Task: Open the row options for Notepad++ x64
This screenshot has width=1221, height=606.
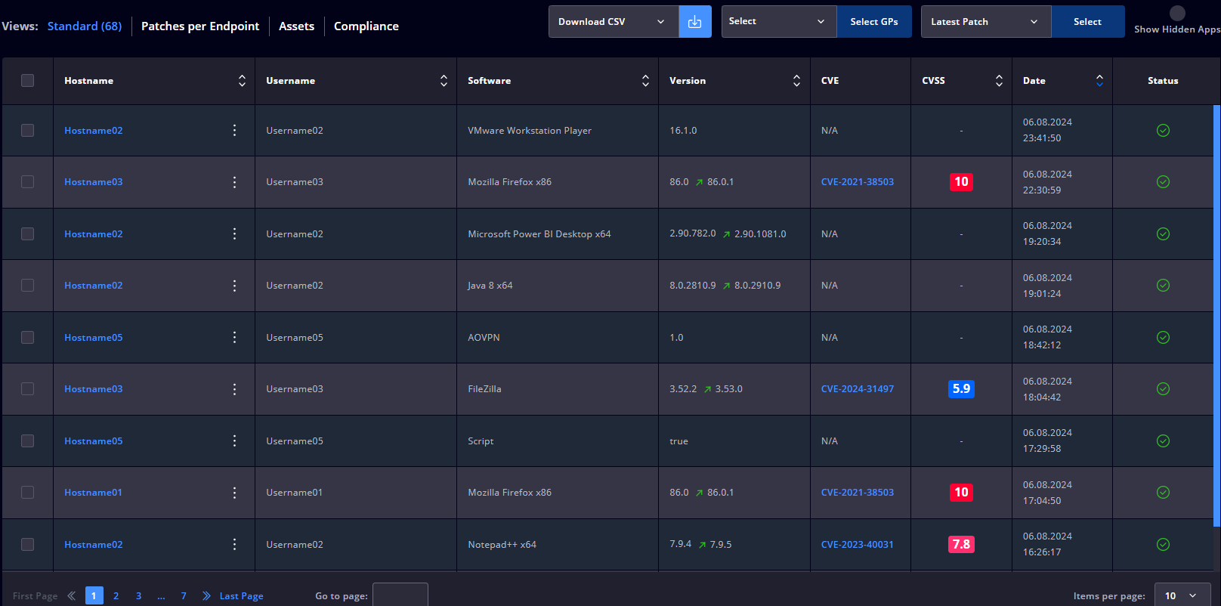Action: pyautogui.click(x=234, y=544)
